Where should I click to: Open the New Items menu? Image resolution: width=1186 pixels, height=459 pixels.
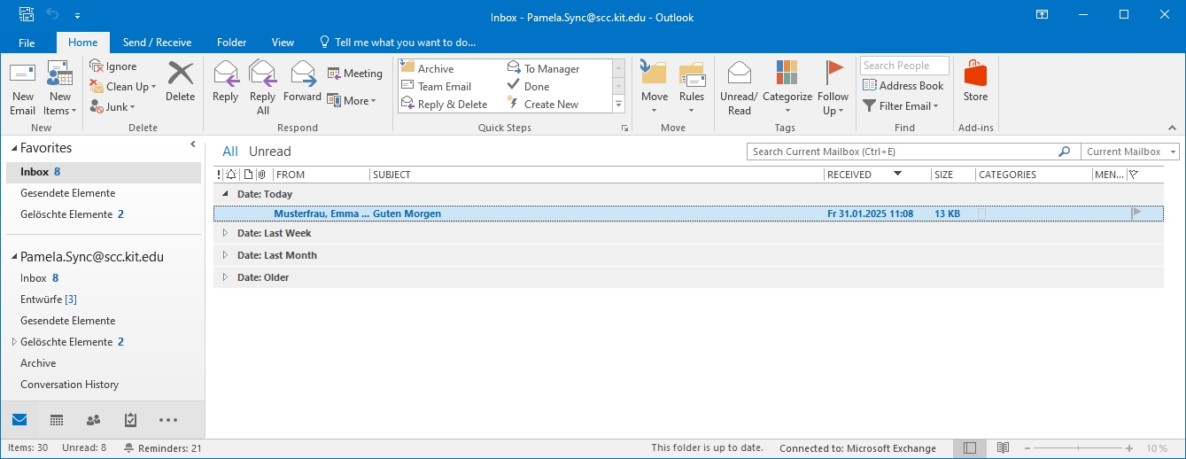60,89
